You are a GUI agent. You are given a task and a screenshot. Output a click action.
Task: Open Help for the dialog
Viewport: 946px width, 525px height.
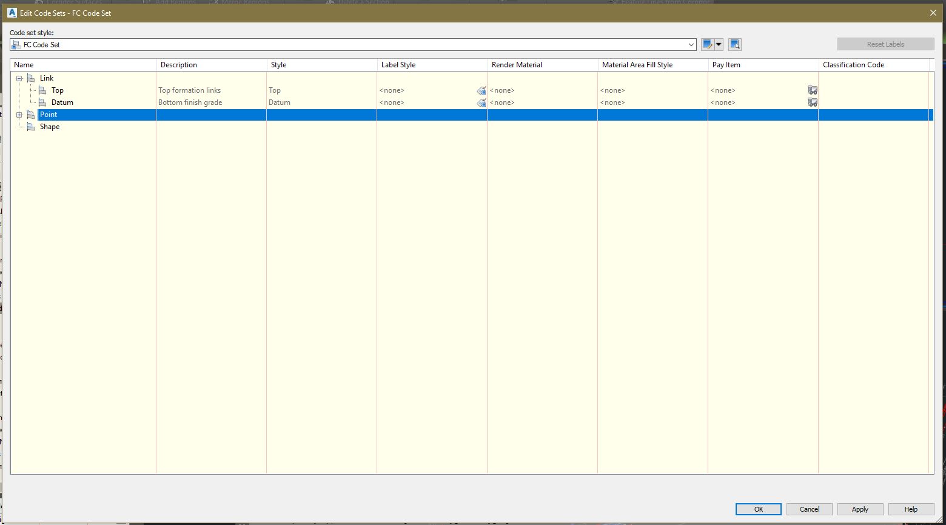[911, 509]
